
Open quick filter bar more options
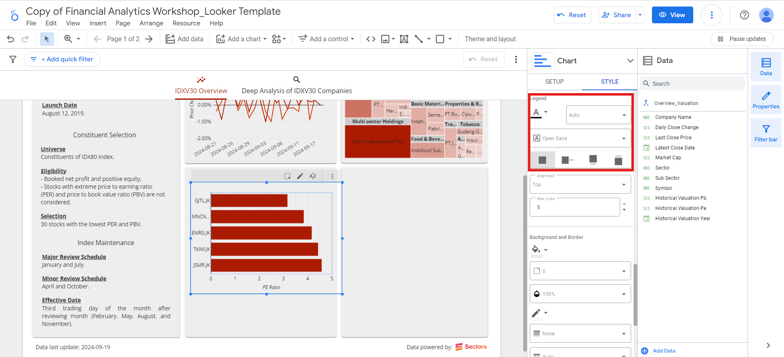pyautogui.click(x=516, y=59)
